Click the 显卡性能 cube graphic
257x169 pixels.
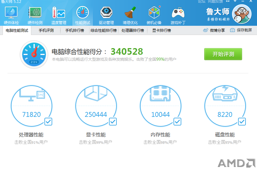tap(96, 93)
